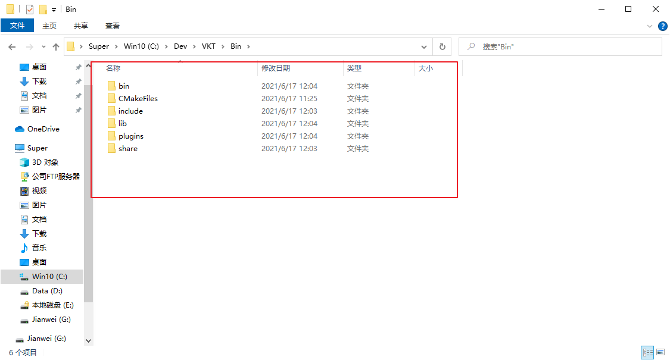Viewport: 670px width, 360px height.
Task: Switch to large icons view layout
Action: click(x=660, y=352)
